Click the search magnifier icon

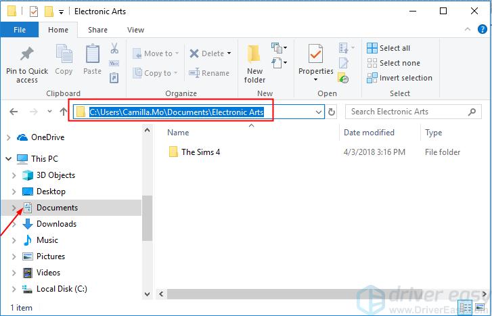(x=472, y=112)
